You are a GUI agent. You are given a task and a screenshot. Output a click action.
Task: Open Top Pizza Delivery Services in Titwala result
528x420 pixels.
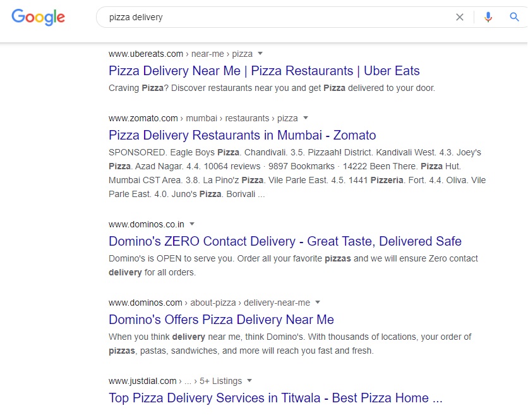click(275, 398)
